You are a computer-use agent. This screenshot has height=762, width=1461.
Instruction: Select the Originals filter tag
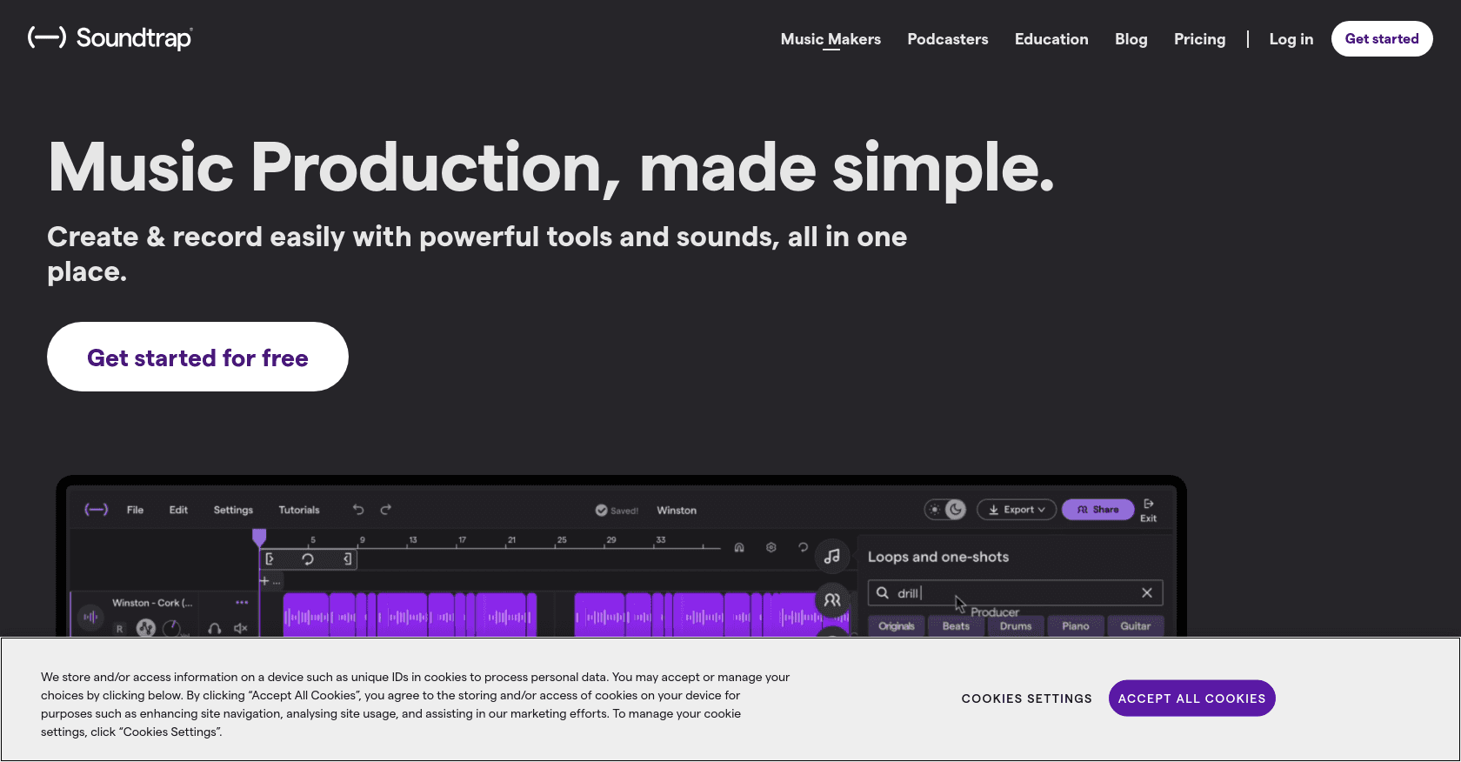897,626
